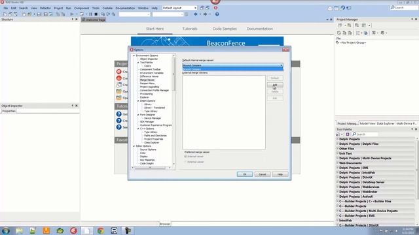This screenshot has height=235, width=419.
Task: Select Beyond Compare in dropdown list
Action: pos(232,69)
